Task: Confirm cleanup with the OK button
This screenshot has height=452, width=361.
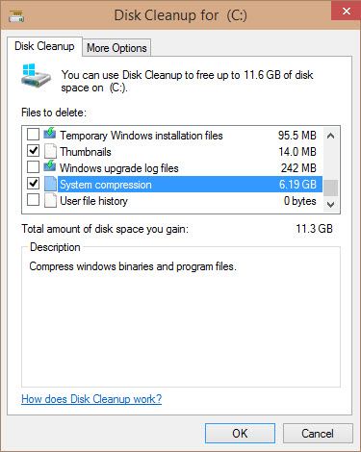Action: (x=240, y=434)
